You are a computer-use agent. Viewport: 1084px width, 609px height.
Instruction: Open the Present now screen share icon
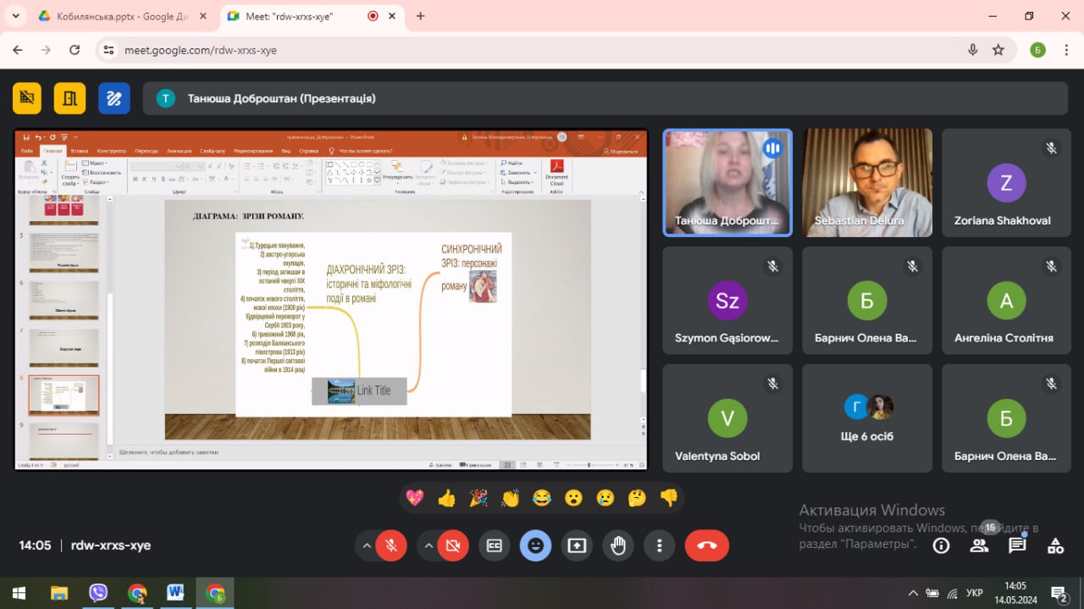577,545
